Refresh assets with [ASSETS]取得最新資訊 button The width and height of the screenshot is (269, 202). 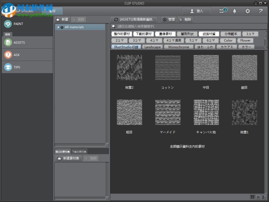point(134,19)
